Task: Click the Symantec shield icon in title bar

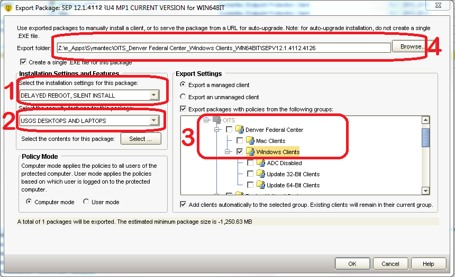Action: [8, 8]
